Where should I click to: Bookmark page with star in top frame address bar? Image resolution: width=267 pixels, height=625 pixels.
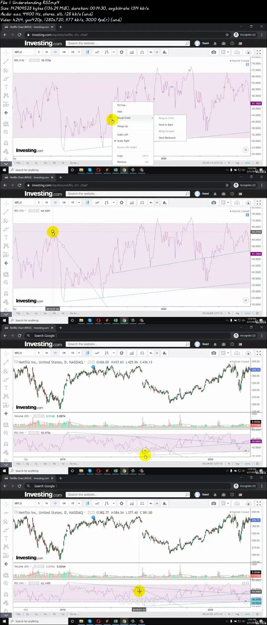click(x=227, y=35)
